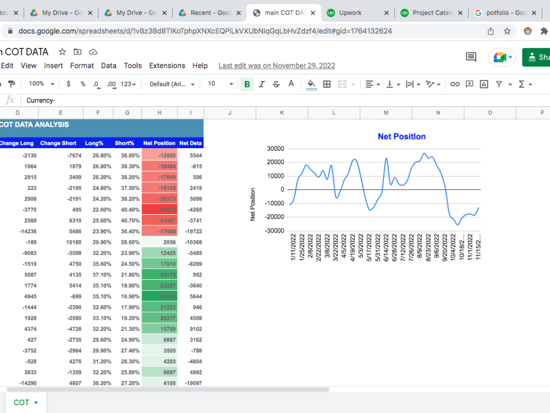Open the font size 10 dropdown
Image resolution: width=550 pixels, height=413 pixels.
tap(221, 84)
